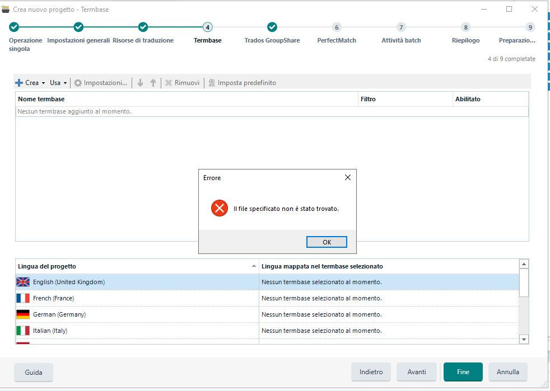Click mapped termbase cell for Italian row
This screenshot has height=391, width=550.
[x=389, y=331]
